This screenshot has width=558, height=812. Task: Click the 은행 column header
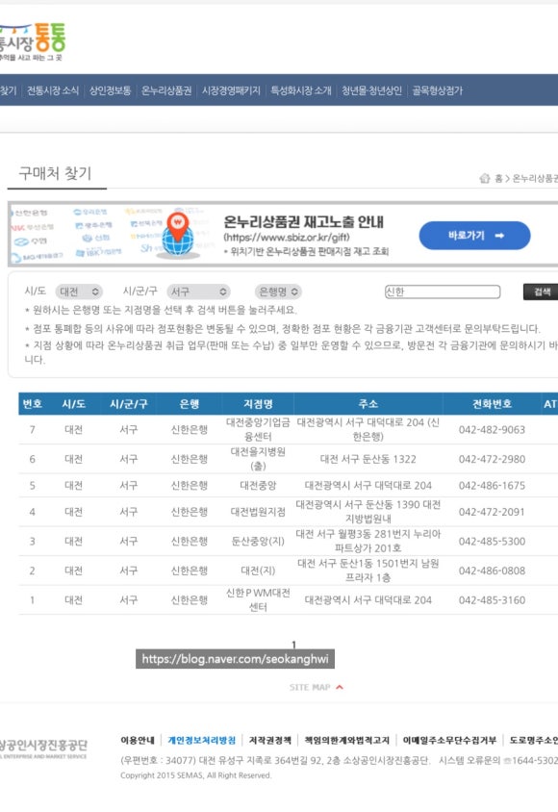(189, 404)
